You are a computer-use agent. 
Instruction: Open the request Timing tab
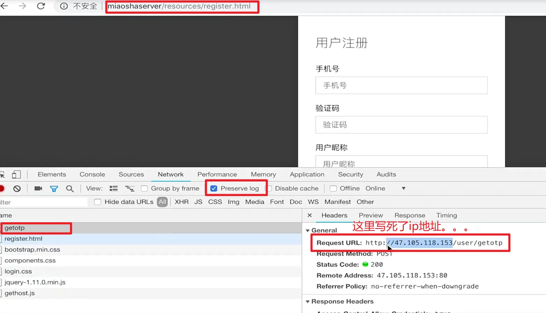446,215
